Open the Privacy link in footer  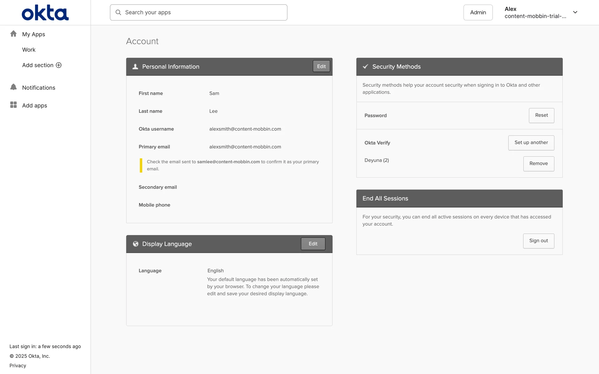point(18,366)
